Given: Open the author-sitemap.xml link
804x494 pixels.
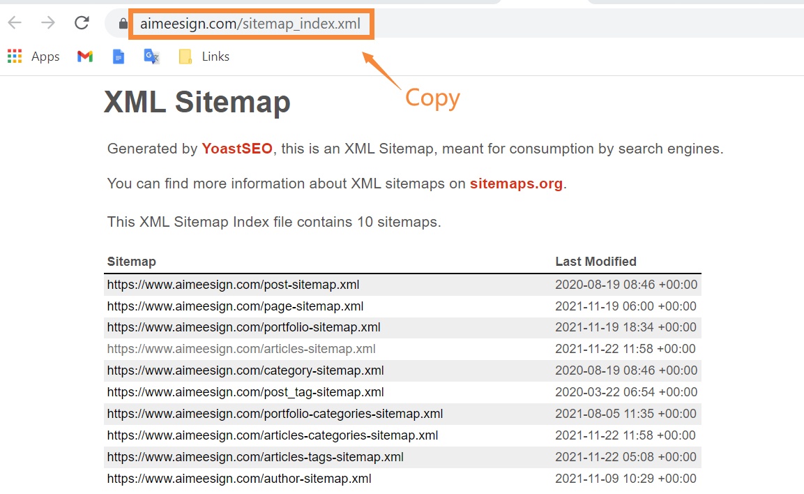Looking at the screenshot, I should point(239,479).
